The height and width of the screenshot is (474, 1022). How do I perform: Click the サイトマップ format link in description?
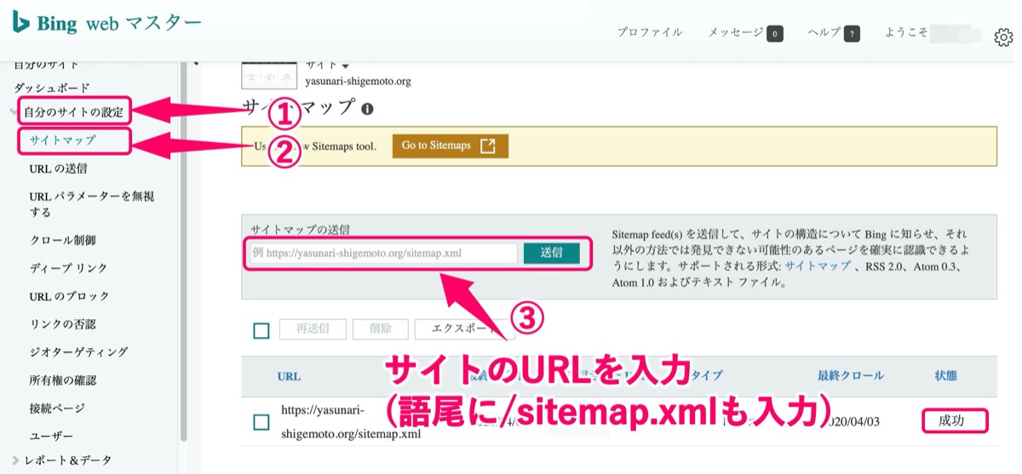point(818,266)
